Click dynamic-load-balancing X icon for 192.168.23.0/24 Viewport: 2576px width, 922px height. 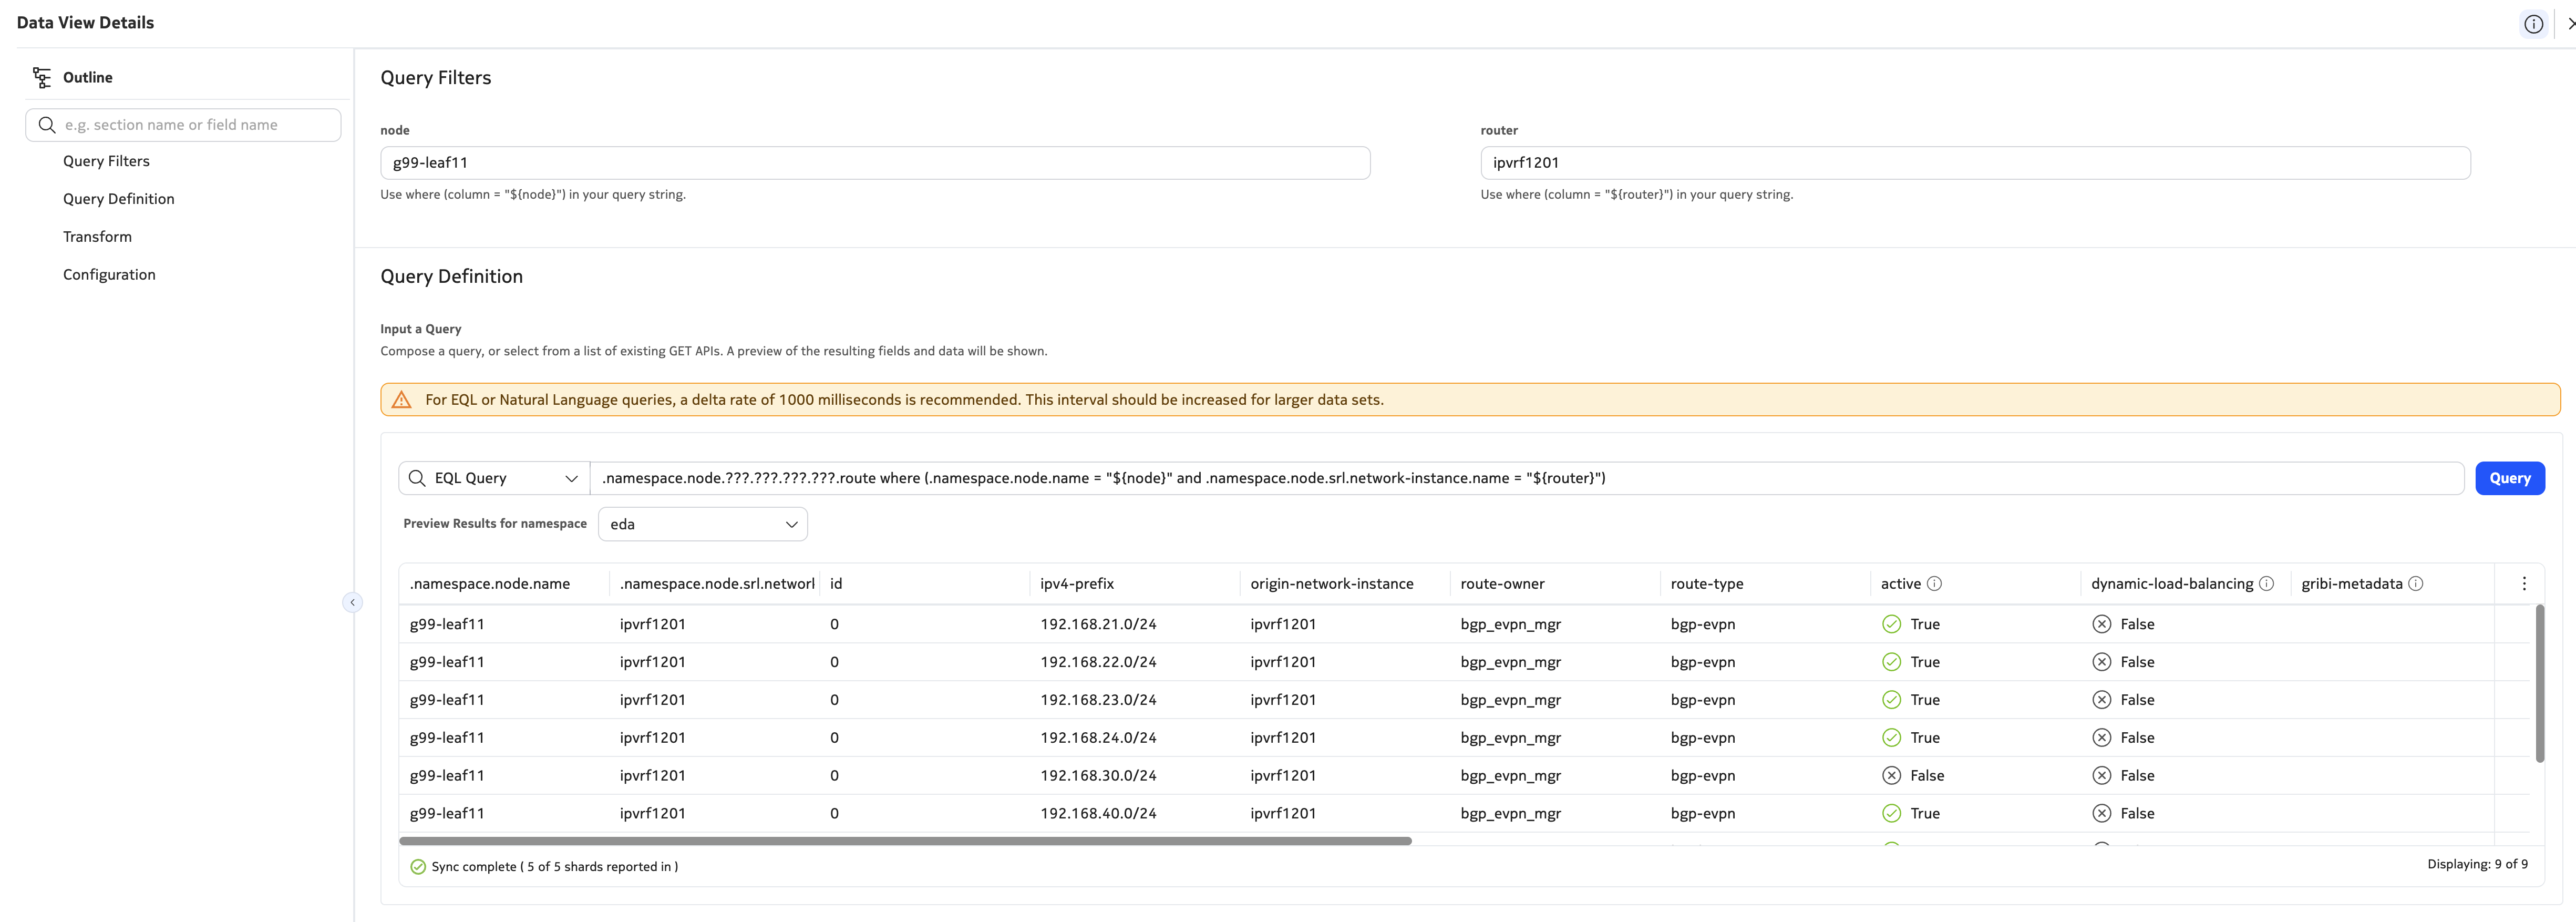[x=2101, y=700]
